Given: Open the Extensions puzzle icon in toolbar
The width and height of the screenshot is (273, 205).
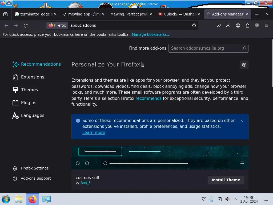Looking at the screenshot, I should click(x=247, y=25).
